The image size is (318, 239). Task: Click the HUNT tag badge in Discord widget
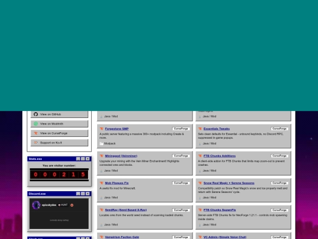click(x=63, y=205)
